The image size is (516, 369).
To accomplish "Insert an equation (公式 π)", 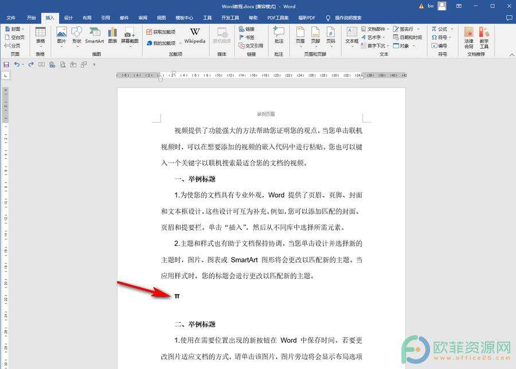I will [439, 29].
